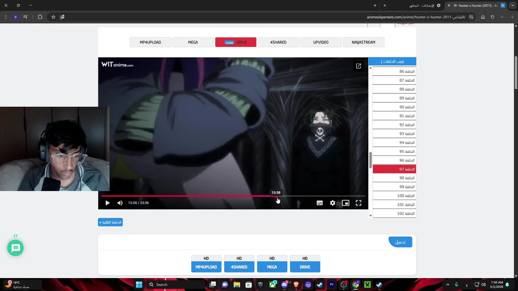Click the browser address bar URL
The width and height of the screenshot is (518, 291).
[416, 17]
